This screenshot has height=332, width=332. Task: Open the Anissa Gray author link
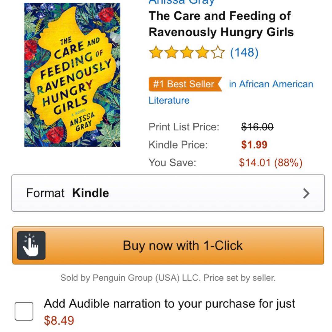coord(181,2)
